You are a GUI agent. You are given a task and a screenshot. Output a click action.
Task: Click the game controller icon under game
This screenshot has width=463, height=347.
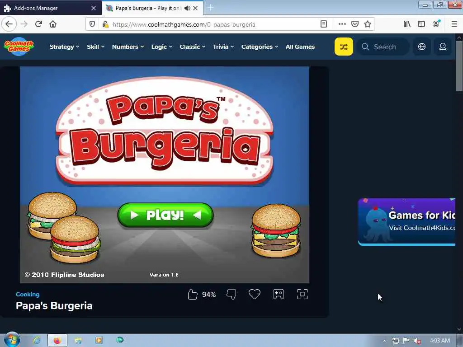pyautogui.click(x=279, y=294)
